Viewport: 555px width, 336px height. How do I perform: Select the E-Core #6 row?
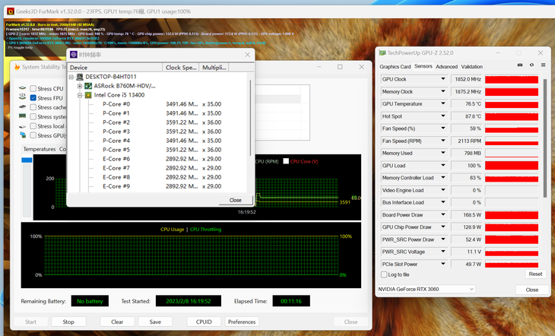160,159
